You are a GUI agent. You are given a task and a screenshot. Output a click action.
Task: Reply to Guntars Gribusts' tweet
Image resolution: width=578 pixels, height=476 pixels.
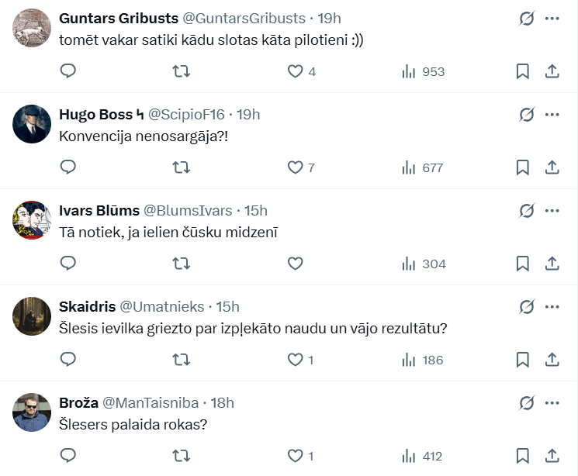(68, 71)
